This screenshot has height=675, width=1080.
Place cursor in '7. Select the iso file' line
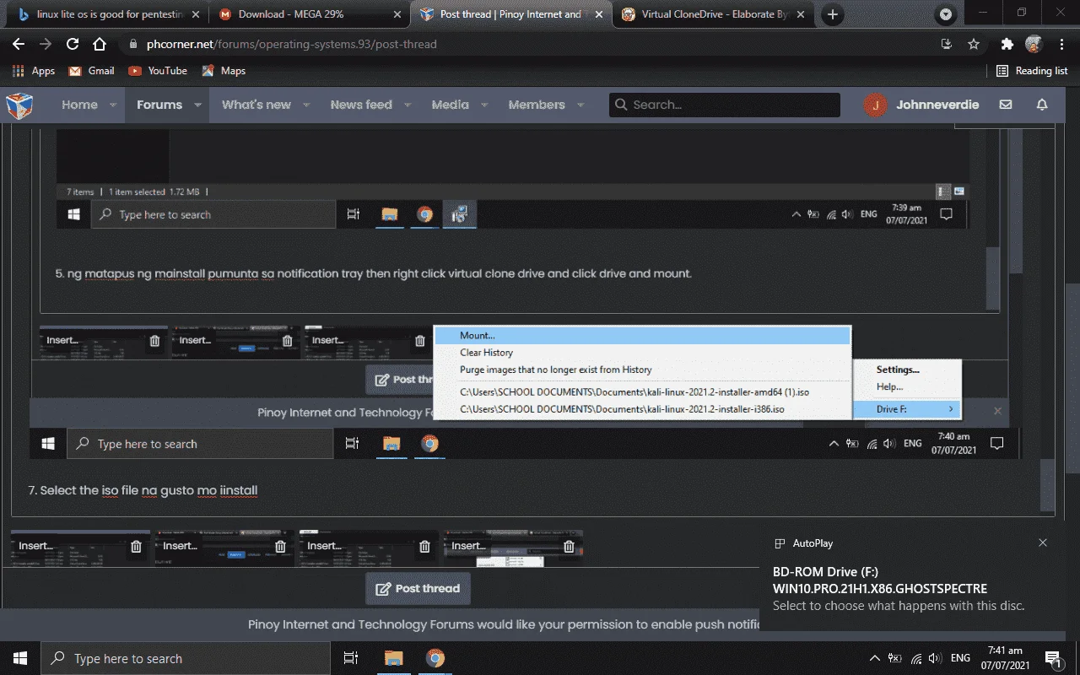[x=143, y=490]
